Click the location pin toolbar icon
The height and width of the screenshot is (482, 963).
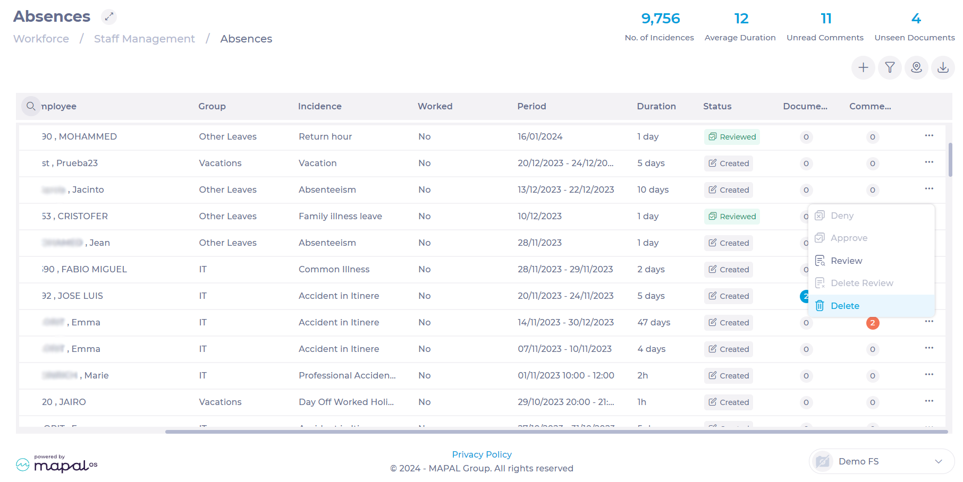pyautogui.click(x=916, y=67)
